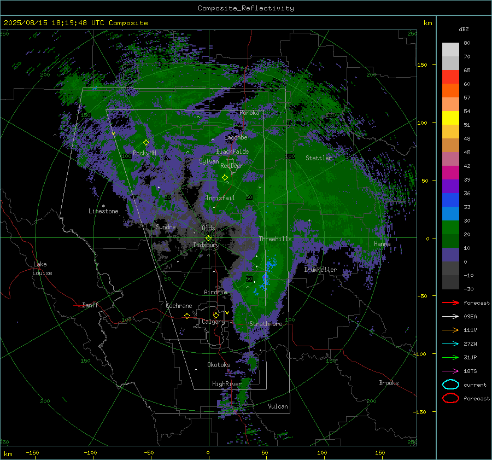The width and height of the screenshot is (492, 460).
Task: Click the red forecast arrow in the legend
Action: click(450, 302)
